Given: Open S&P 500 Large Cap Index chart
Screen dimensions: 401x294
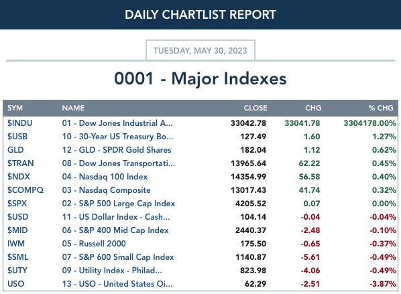Looking at the screenshot, I should click(x=119, y=204).
